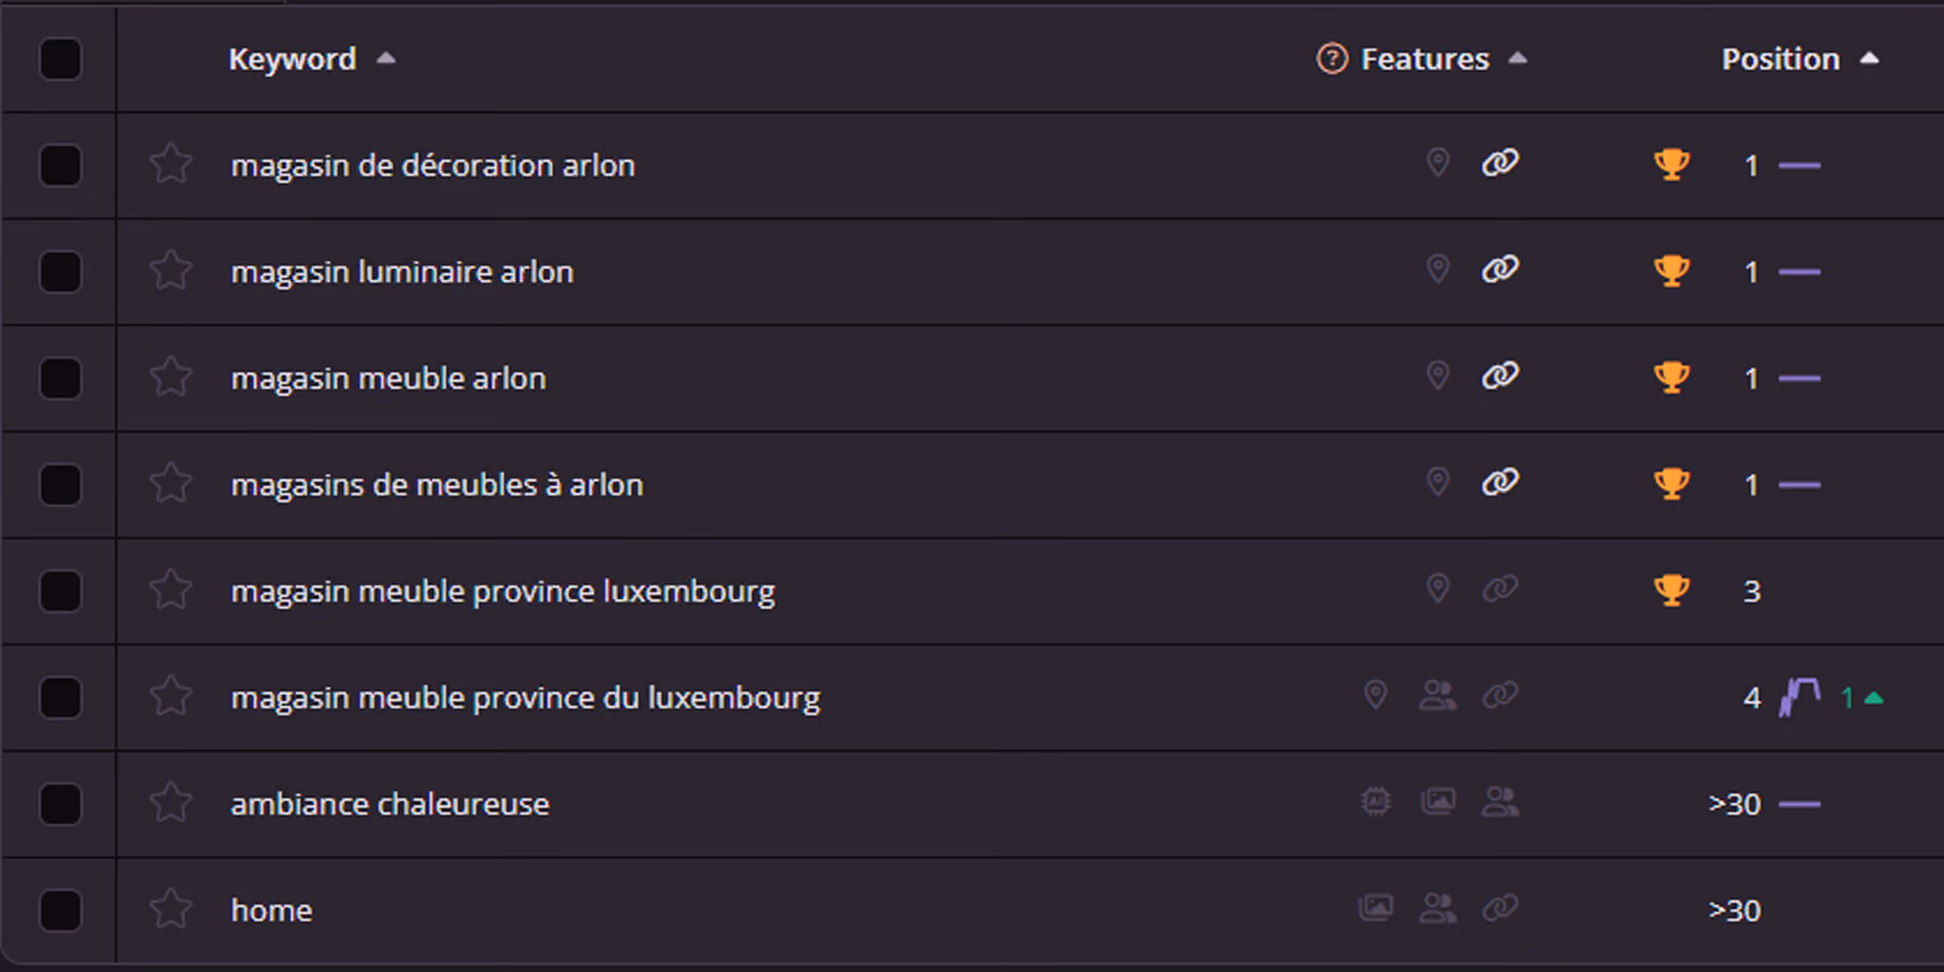Click people icon for 'magasin meuble province du luxembourg'
Image resolution: width=1944 pixels, height=972 pixels.
pos(1438,696)
